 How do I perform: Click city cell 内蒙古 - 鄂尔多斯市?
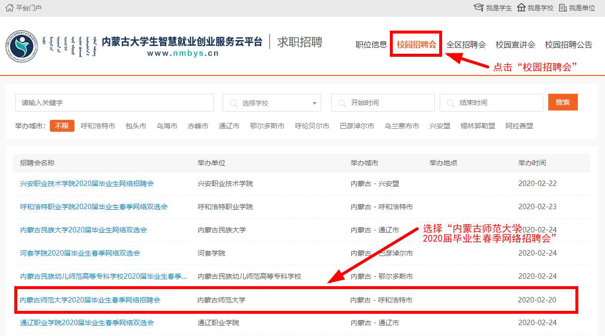[x=382, y=276]
